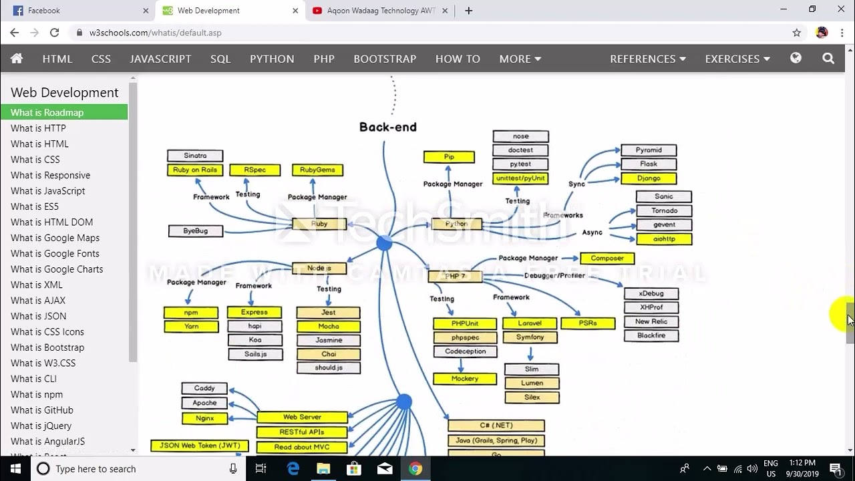The width and height of the screenshot is (855, 481).
Task: Open the ENG language input indicator
Action: [771, 468]
